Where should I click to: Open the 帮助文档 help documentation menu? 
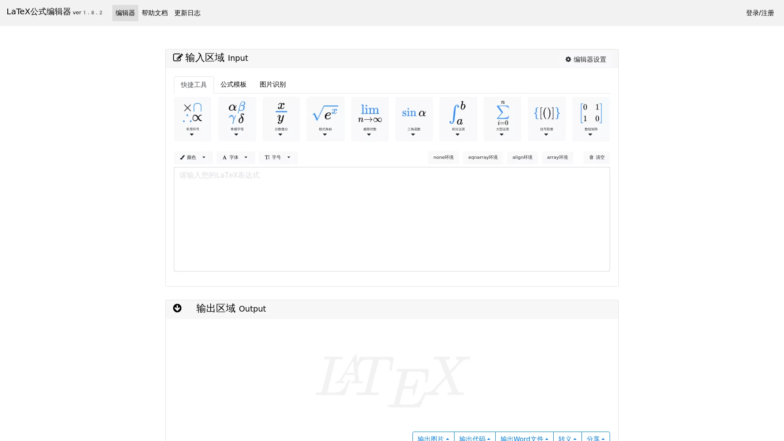(x=154, y=13)
